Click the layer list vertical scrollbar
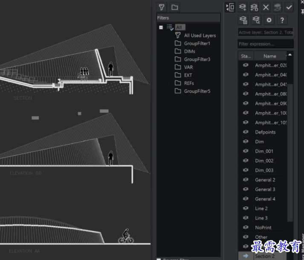This screenshot has width=304, height=260. (290, 152)
